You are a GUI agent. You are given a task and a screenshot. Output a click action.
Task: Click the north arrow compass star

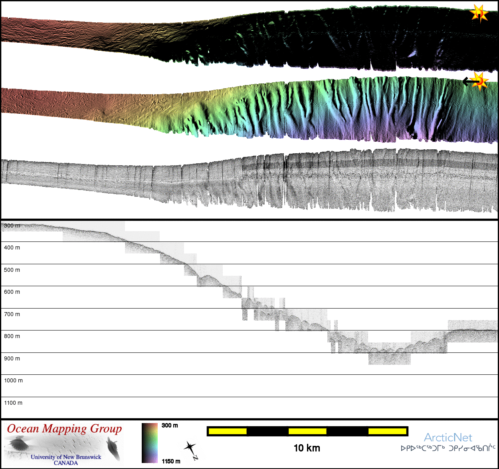[190, 447]
